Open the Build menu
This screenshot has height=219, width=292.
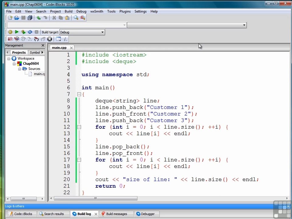coord(68,11)
